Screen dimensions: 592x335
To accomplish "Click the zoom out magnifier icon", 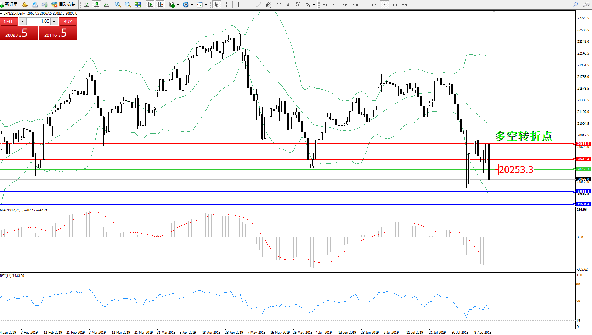I will point(128,5).
